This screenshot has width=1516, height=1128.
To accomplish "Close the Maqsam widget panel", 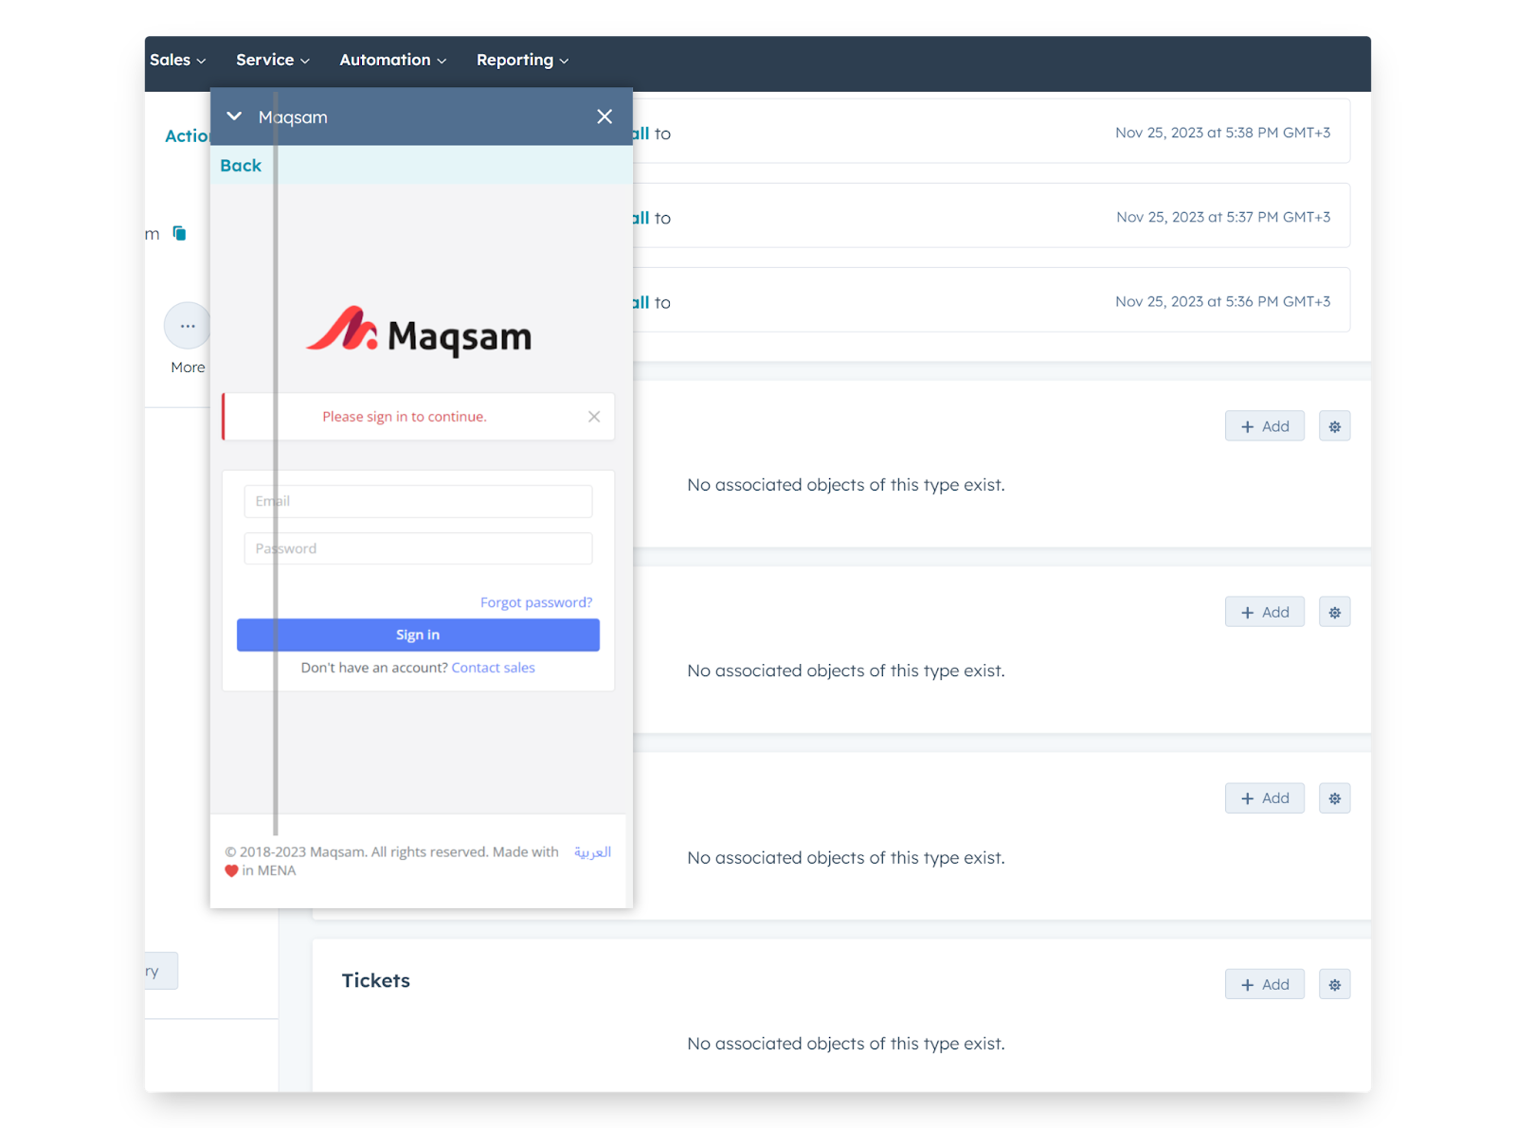I will (x=605, y=116).
